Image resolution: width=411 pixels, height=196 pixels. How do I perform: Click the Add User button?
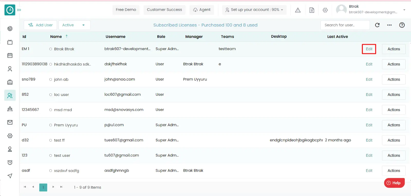[40, 25]
